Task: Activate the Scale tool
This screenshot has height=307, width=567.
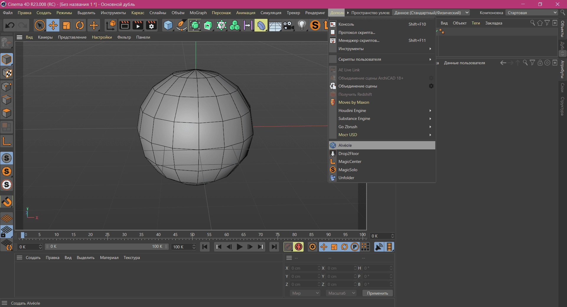Action: (66, 25)
